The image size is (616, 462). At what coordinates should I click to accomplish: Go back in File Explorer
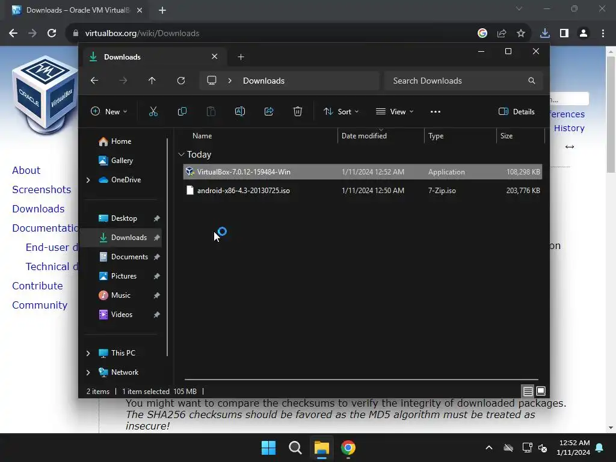[94, 81]
